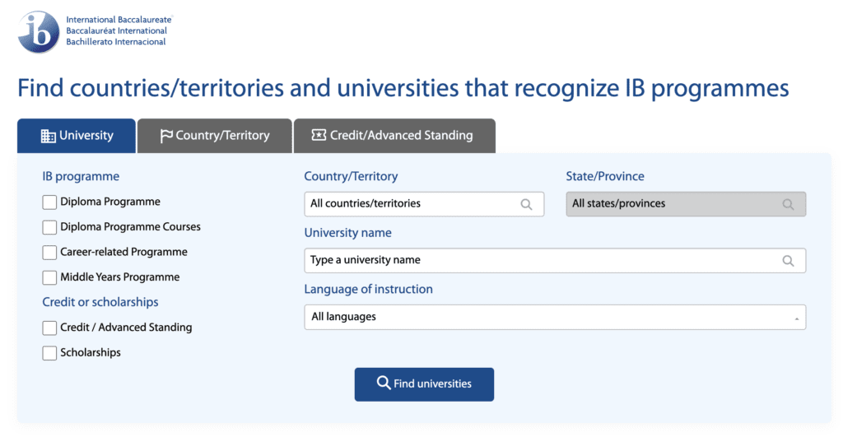Toggle the Credit / Advanced Standing checkbox
This screenshot has height=437, width=843.
tap(49, 328)
